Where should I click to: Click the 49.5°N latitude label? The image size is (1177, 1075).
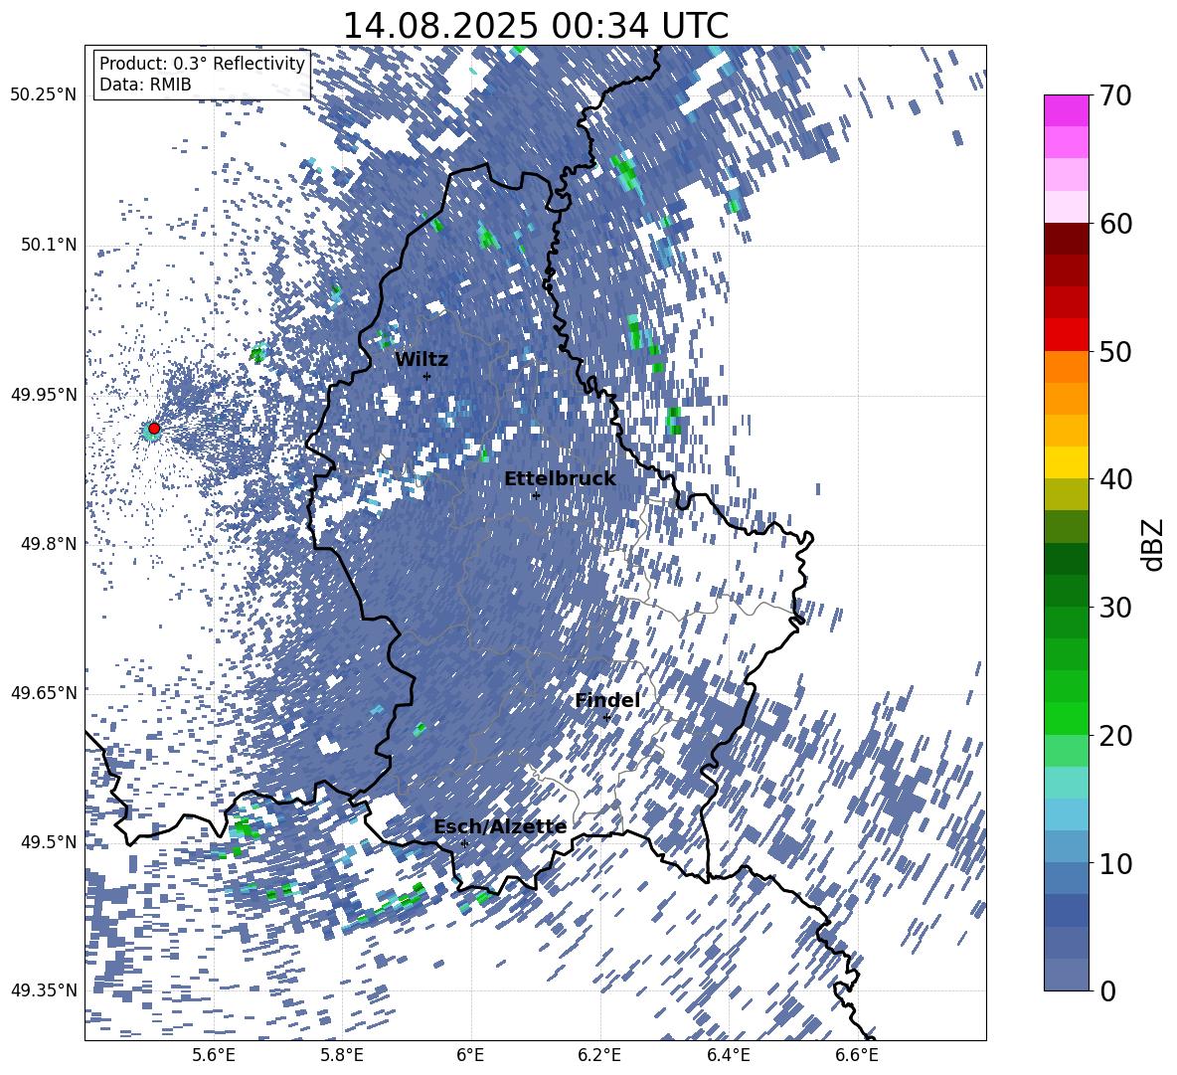48,841
